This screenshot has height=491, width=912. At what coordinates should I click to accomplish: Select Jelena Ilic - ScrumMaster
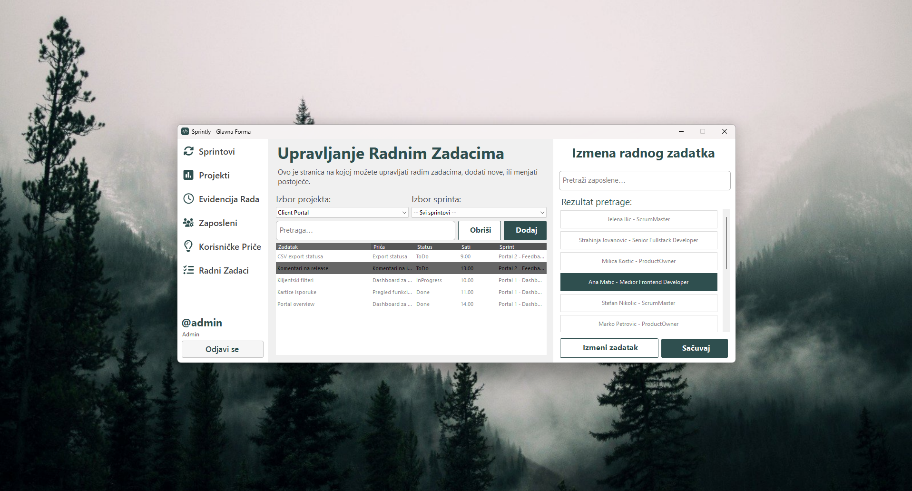point(638,219)
